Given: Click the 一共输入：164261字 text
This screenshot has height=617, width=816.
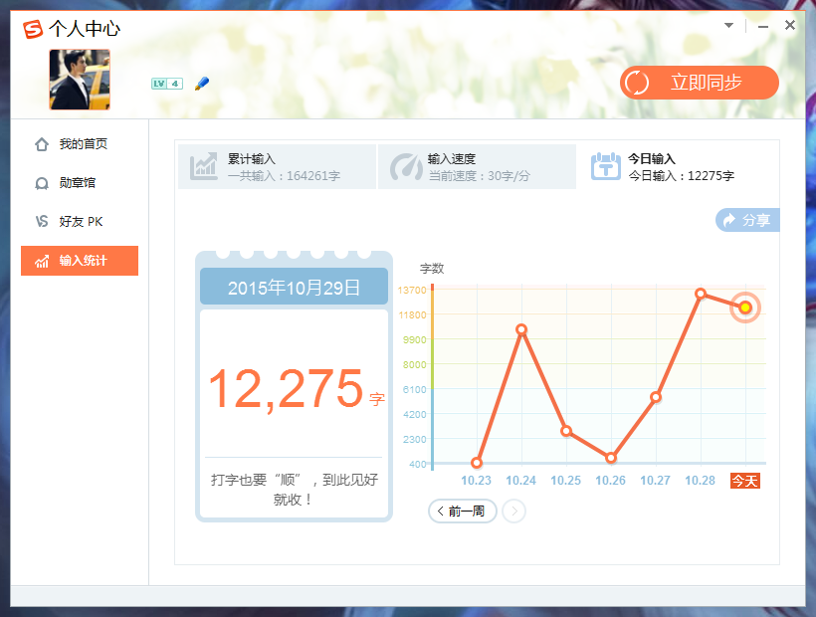Looking at the screenshot, I should 285,176.
